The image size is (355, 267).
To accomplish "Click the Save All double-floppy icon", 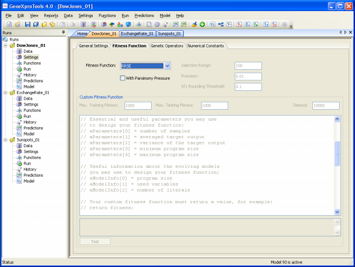I will pos(36,24).
